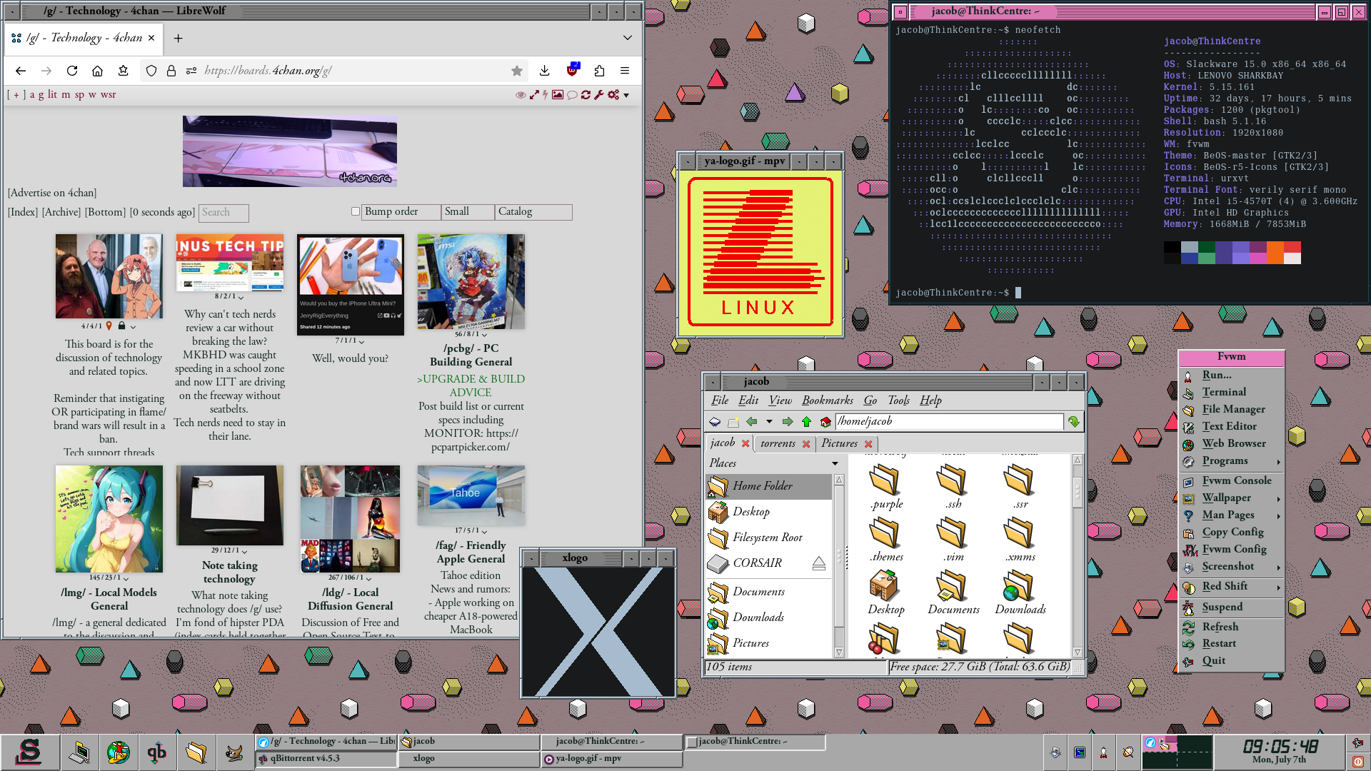Open uBlock Origin extension icon

[x=572, y=70]
